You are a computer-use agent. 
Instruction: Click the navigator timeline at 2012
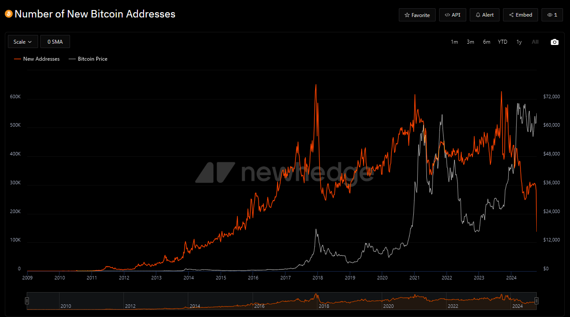(x=130, y=307)
